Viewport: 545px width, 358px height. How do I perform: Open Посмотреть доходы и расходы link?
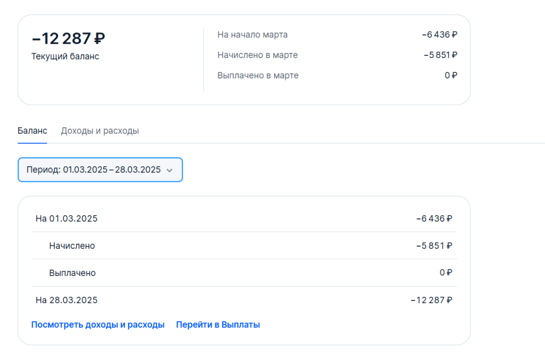97,324
